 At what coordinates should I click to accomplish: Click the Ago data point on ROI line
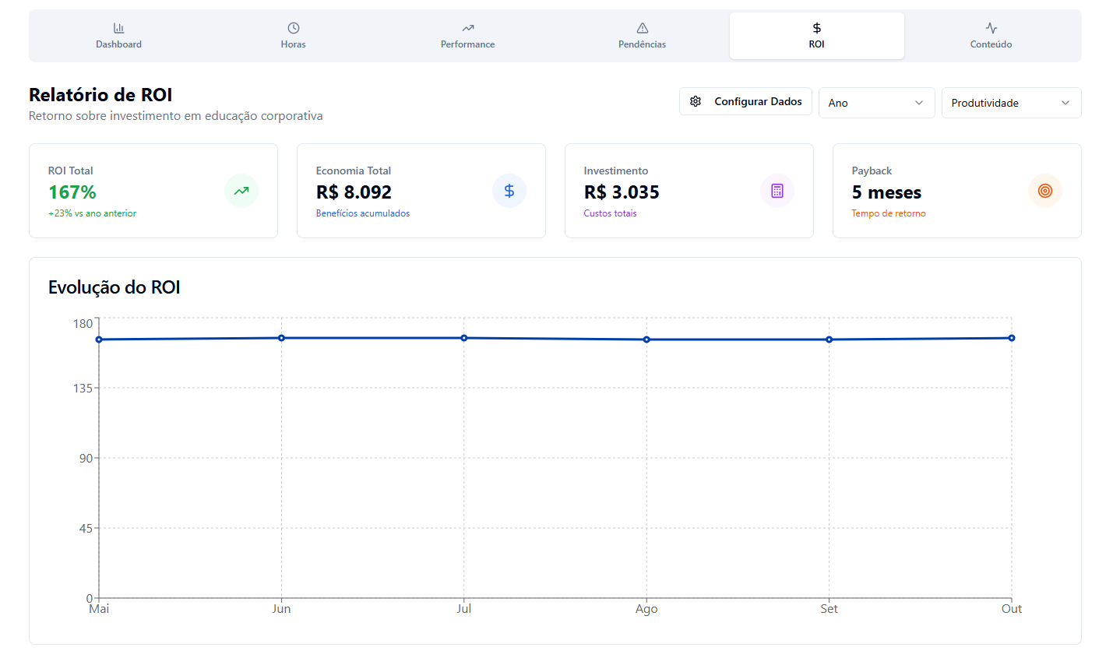click(x=646, y=340)
